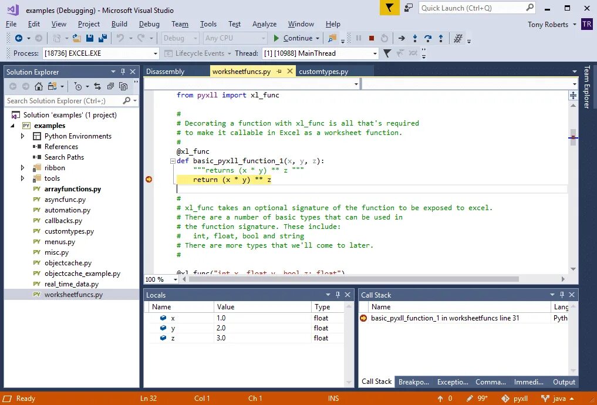Screen dimensions: 597x405
Task: Click the pyxll repository status bar item
Action: (x=515, y=399)
